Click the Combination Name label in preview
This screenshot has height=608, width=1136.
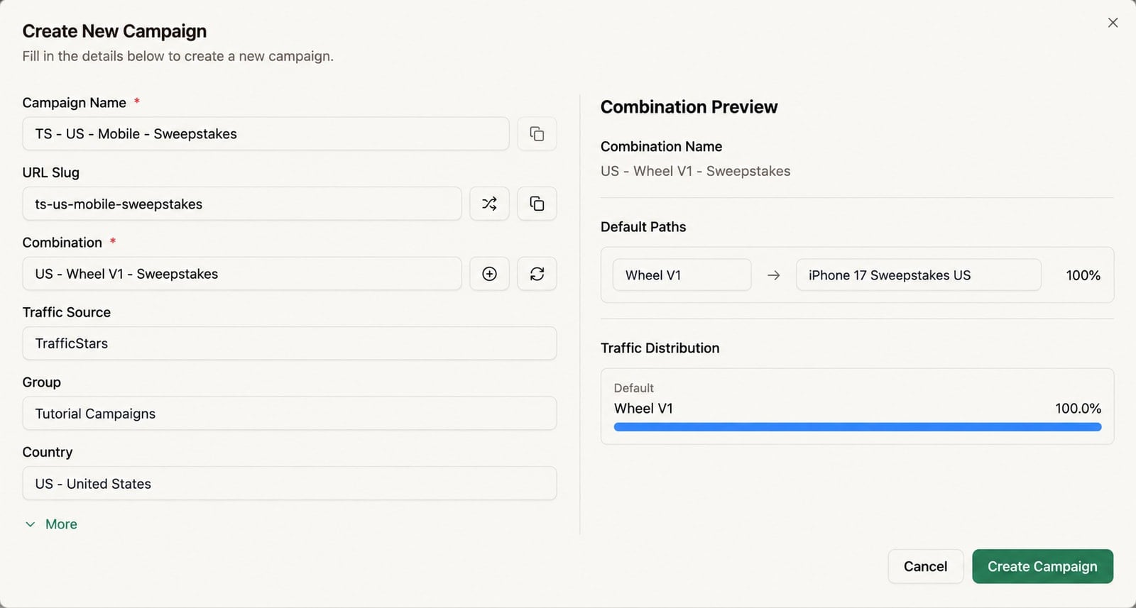661,147
